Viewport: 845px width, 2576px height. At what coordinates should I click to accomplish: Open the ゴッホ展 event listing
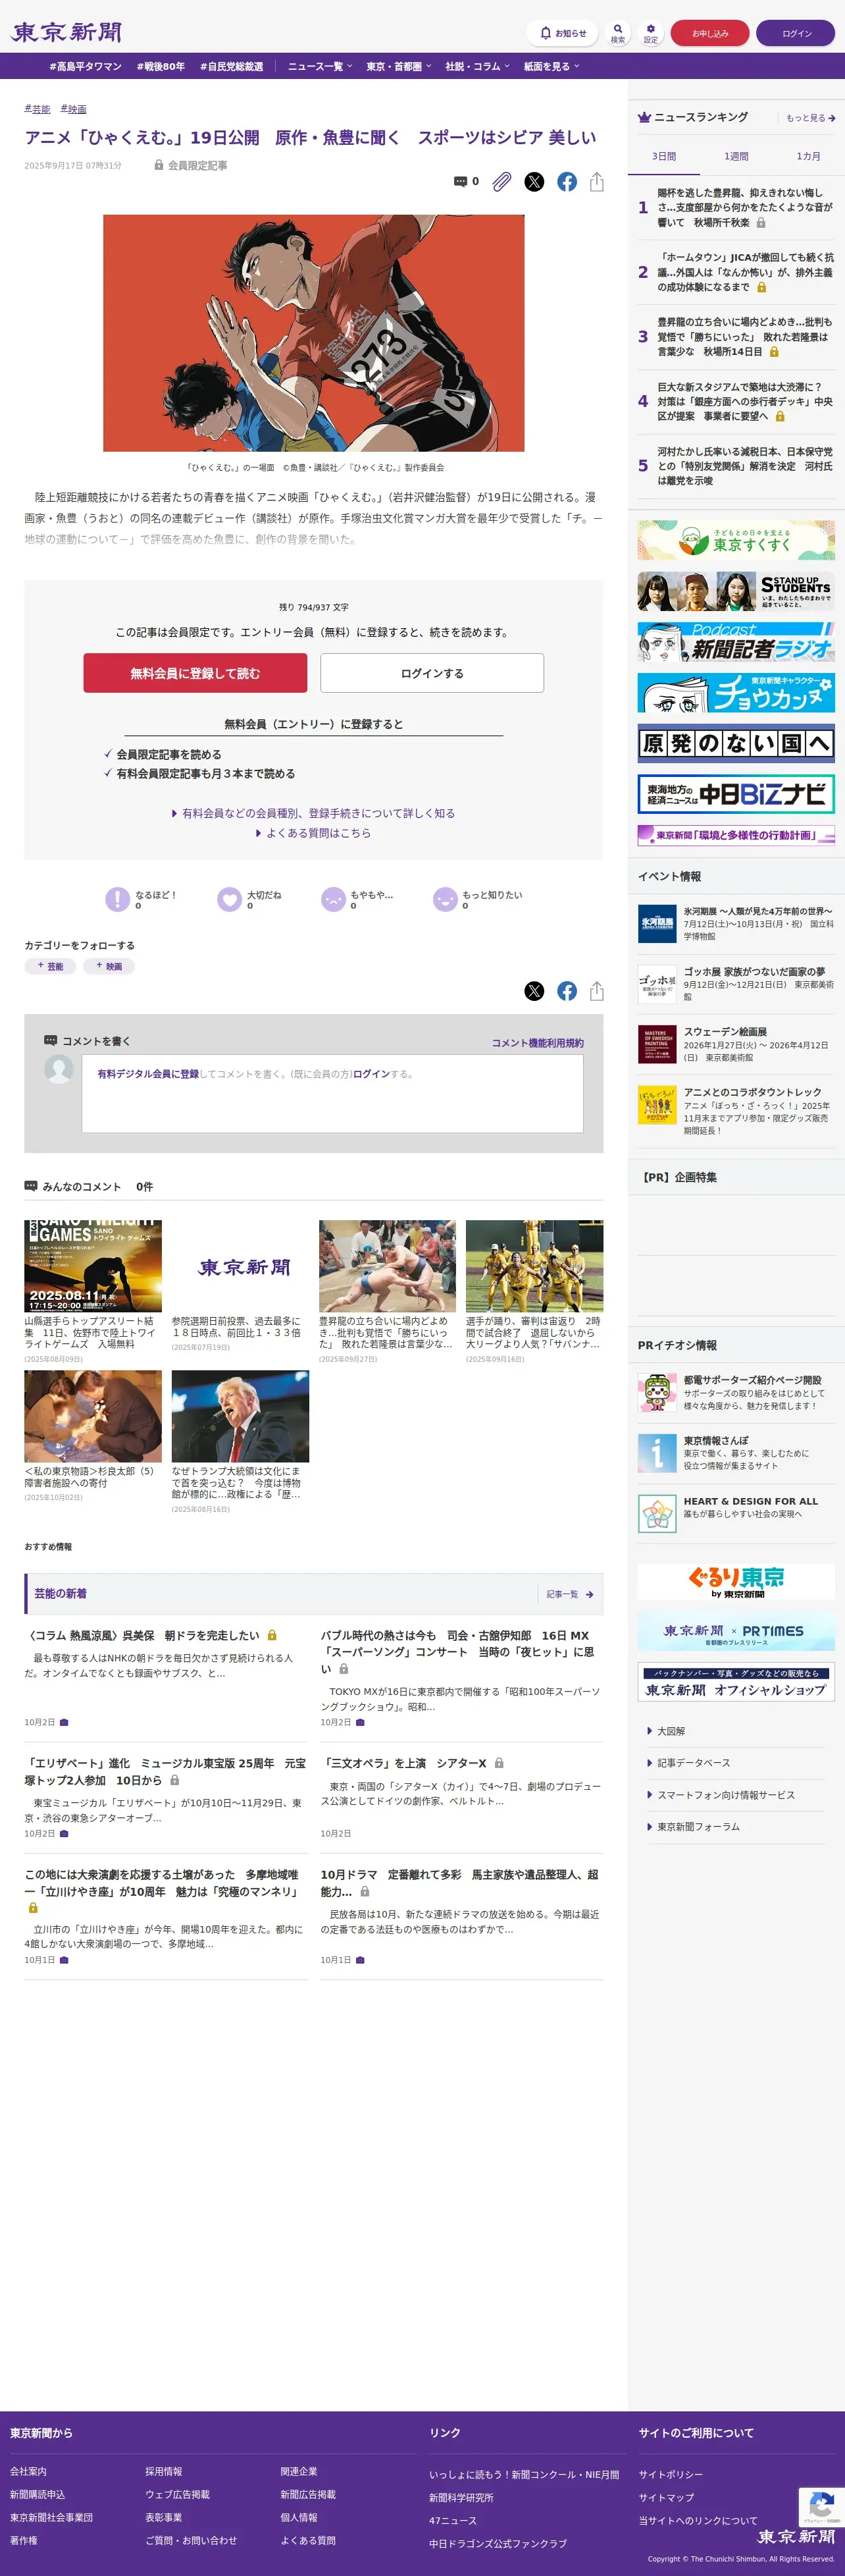pyautogui.click(x=736, y=984)
